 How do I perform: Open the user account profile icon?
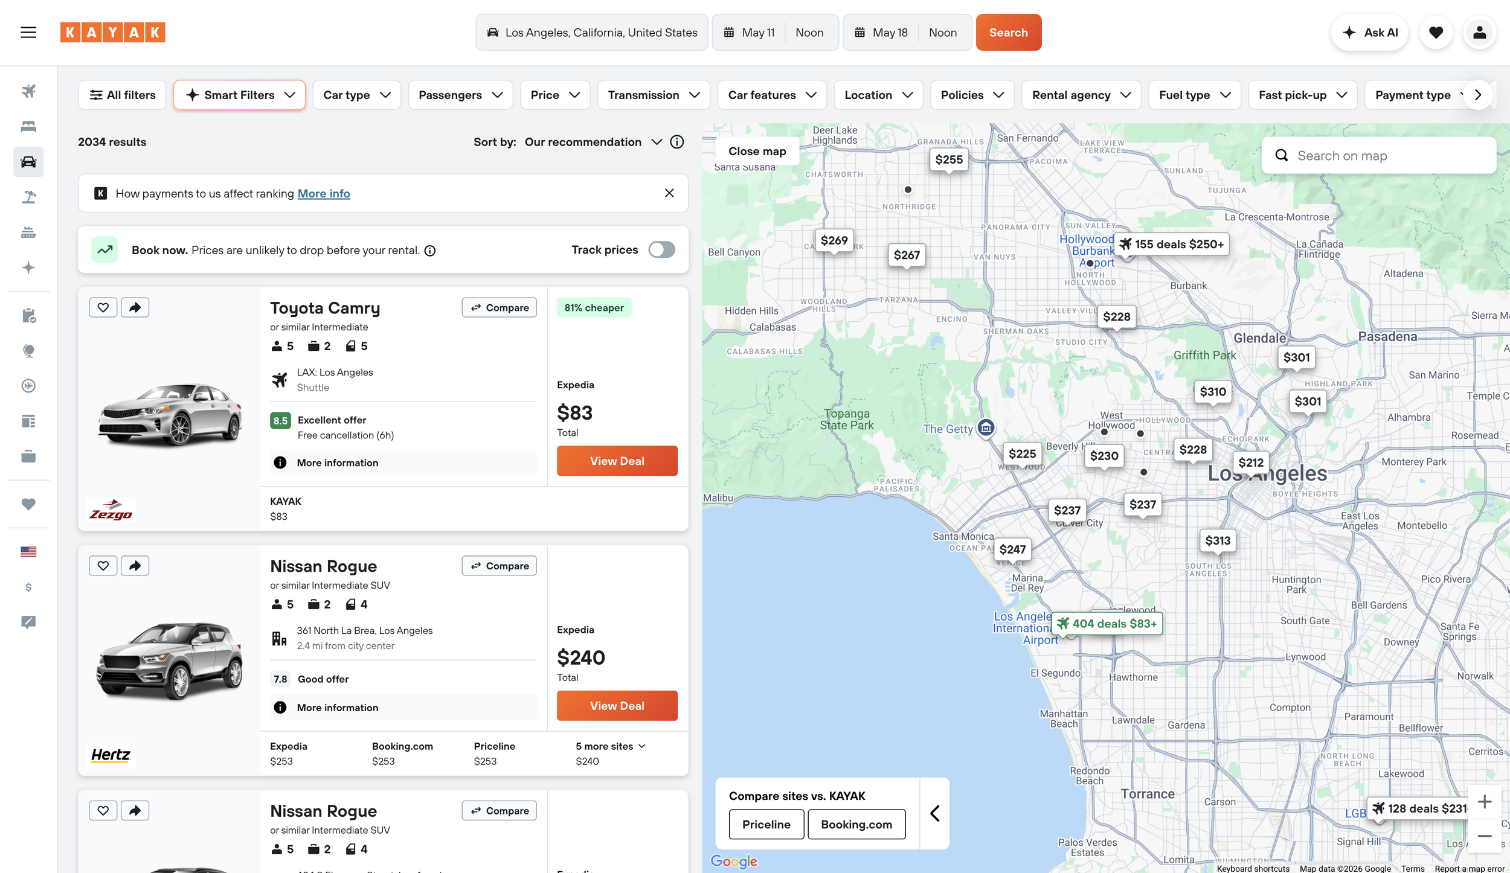[1479, 33]
